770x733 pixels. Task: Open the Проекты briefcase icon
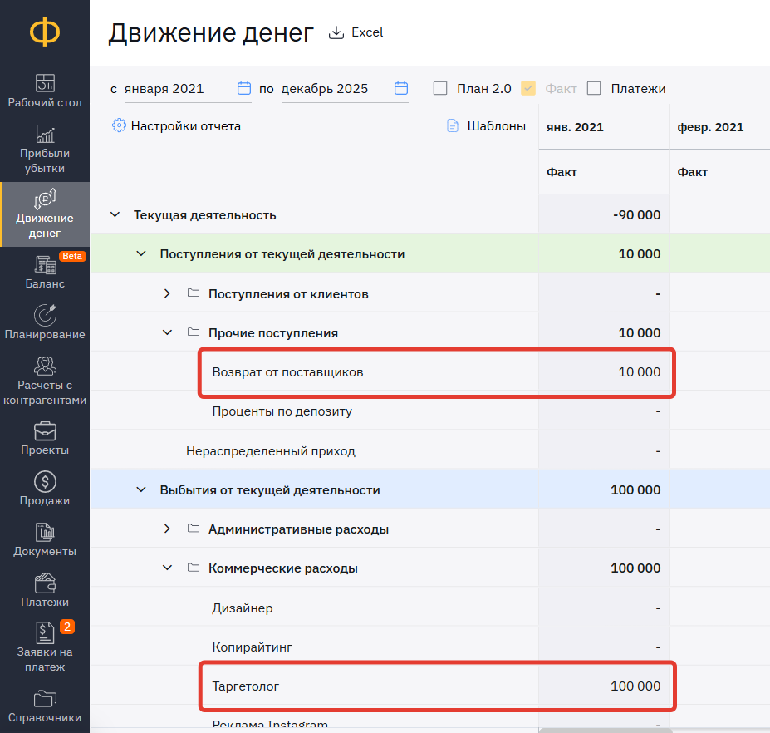45,431
